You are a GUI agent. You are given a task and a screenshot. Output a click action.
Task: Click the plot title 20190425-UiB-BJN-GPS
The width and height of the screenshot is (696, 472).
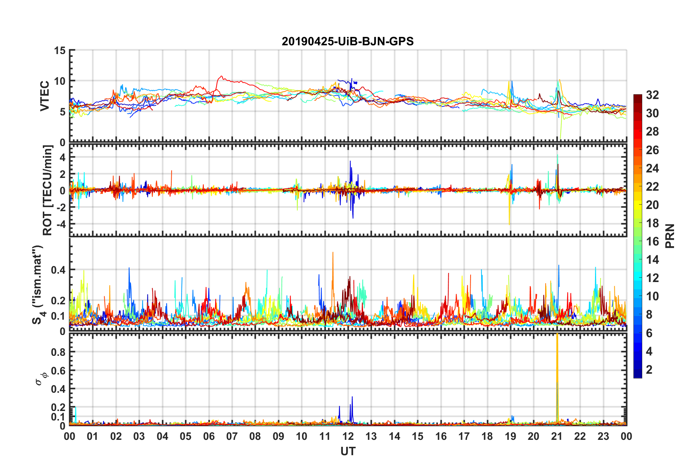(x=348, y=41)
